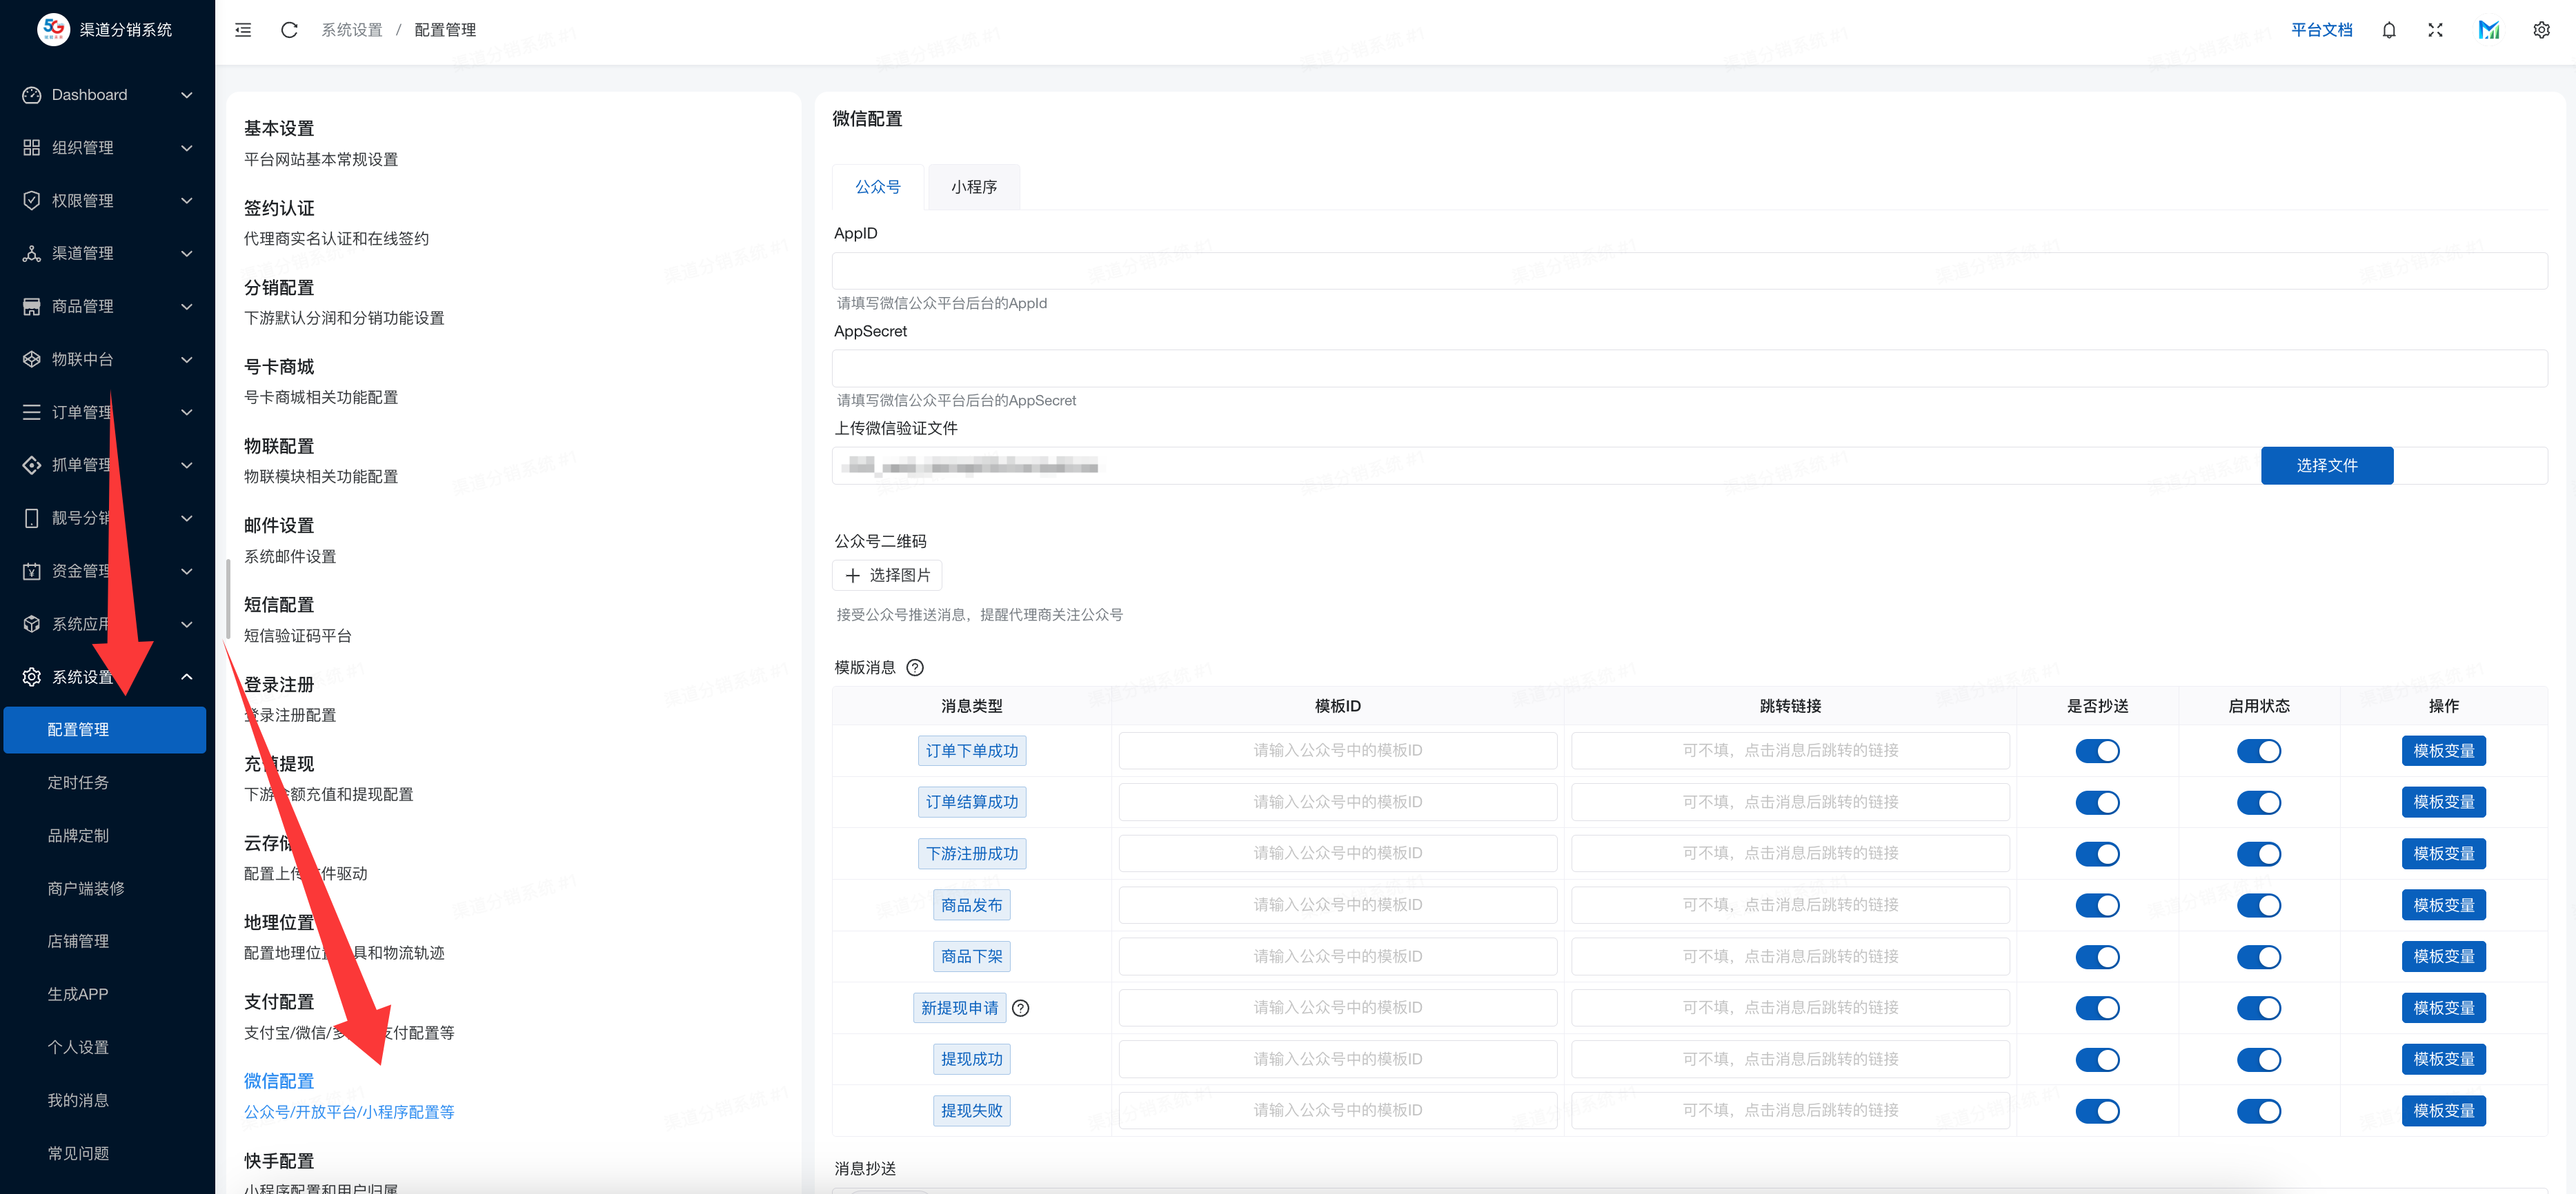Click the help icon next to 新提现申请
2576x1194 pixels.
click(x=1020, y=1008)
